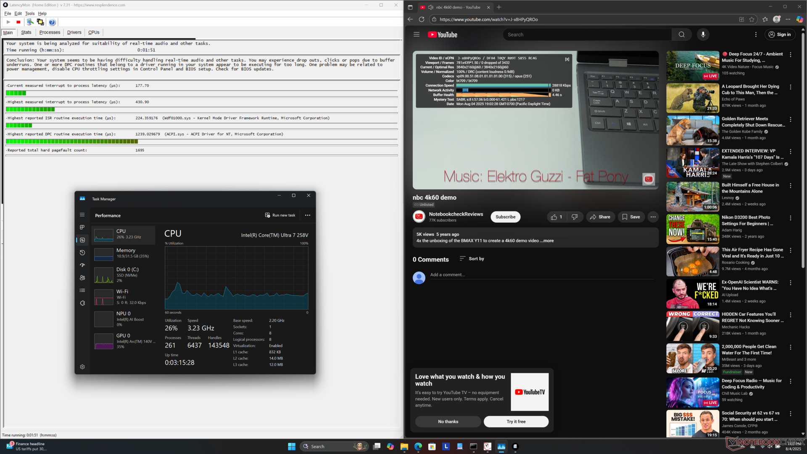
Task: Switch to LatencyMon Processes tab
Action: coord(50,32)
